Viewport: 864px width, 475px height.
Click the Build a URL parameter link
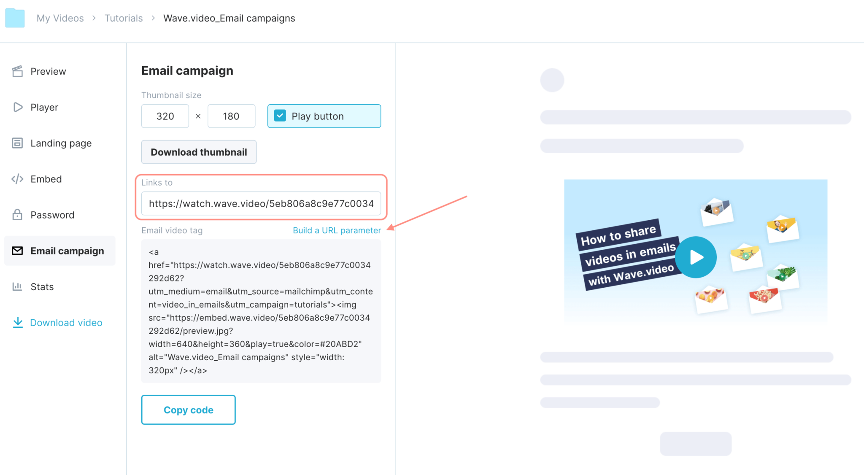(336, 229)
